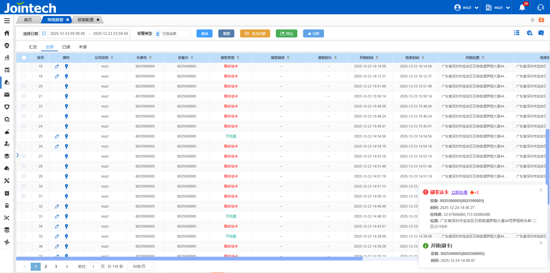Open the list view icon at top right
Viewport: 550px width, 273px height.
point(517,33)
